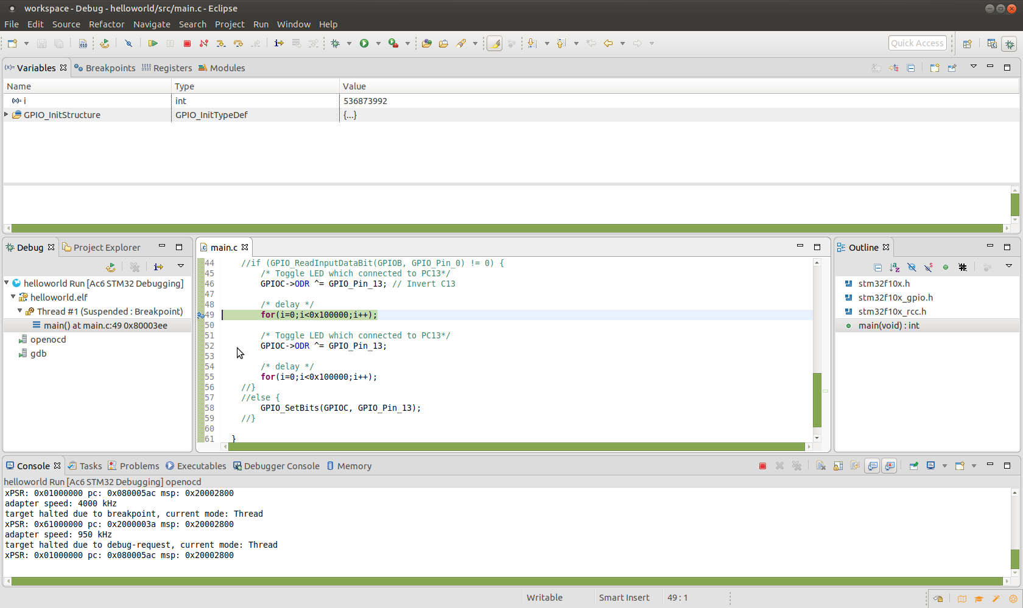Click the Step Over toolbar icon

pos(238,43)
